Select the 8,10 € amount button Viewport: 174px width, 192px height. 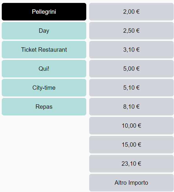click(131, 107)
